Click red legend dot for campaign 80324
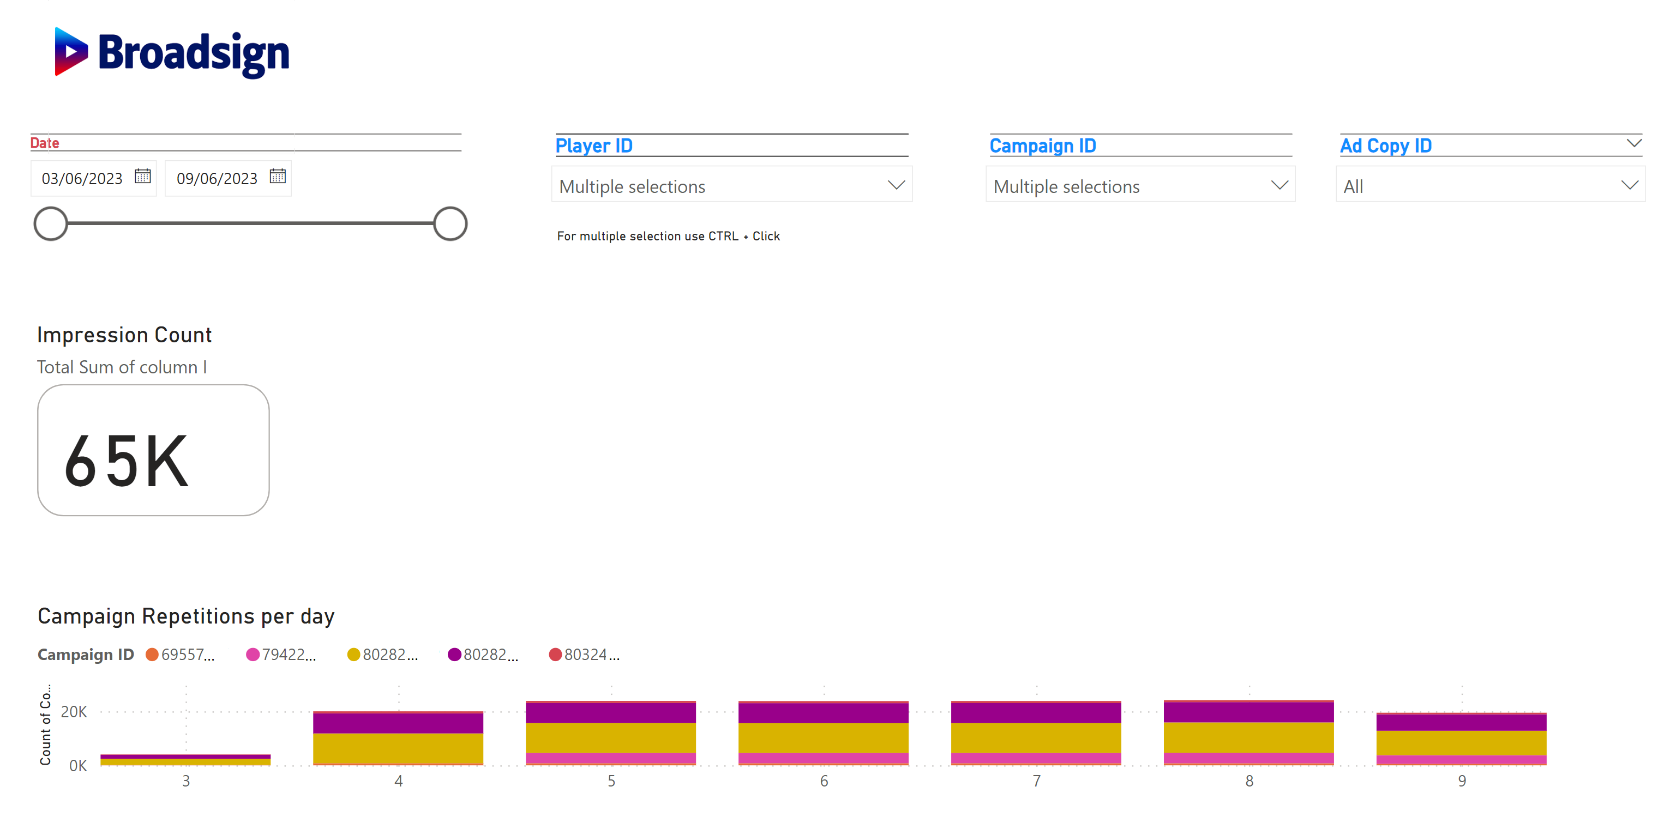 pos(555,655)
